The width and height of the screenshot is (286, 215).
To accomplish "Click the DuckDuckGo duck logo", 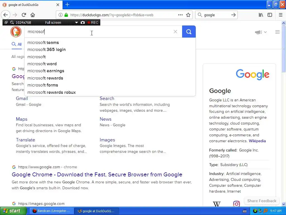I will [x=16, y=32].
